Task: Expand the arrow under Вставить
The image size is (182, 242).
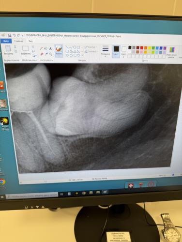Action: (x=9, y=56)
